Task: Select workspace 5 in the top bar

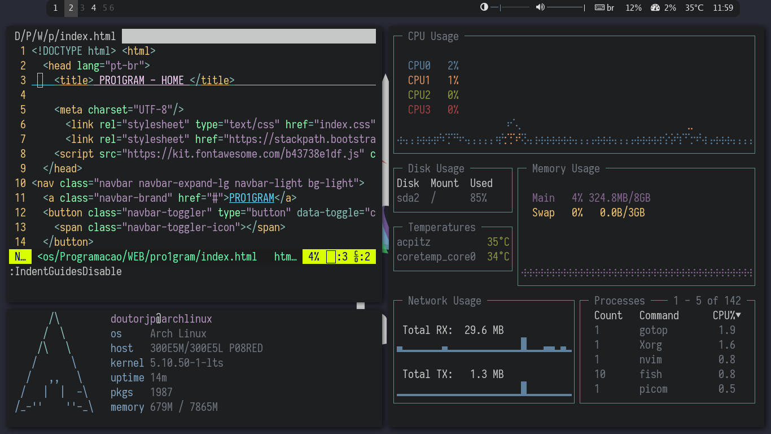Action: point(106,8)
